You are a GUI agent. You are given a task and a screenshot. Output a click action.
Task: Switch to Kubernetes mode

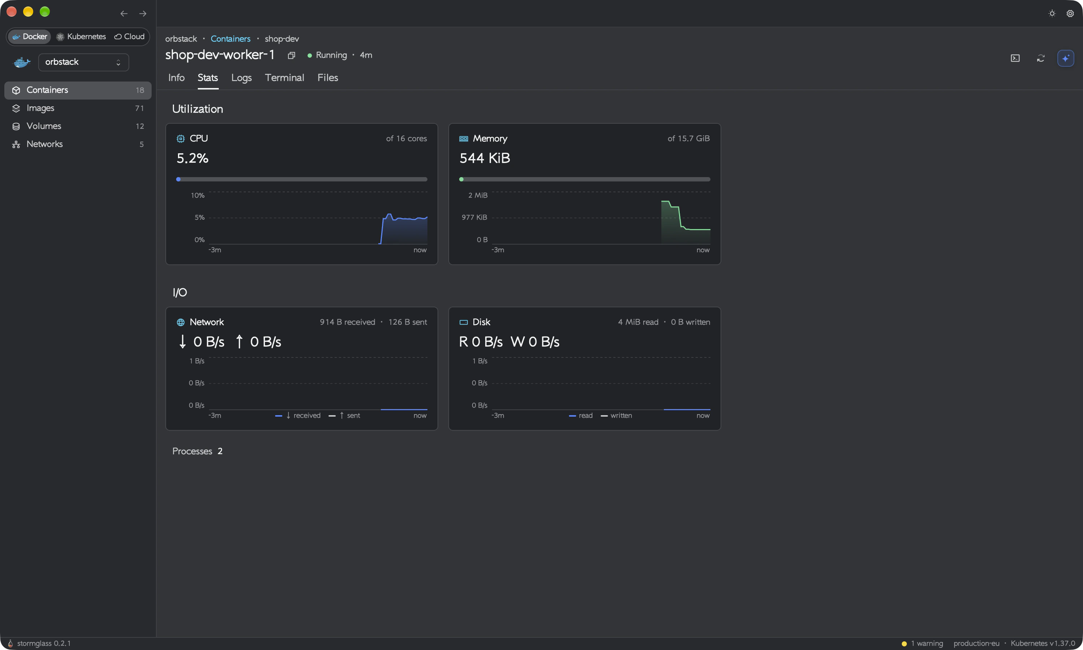tap(81, 37)
